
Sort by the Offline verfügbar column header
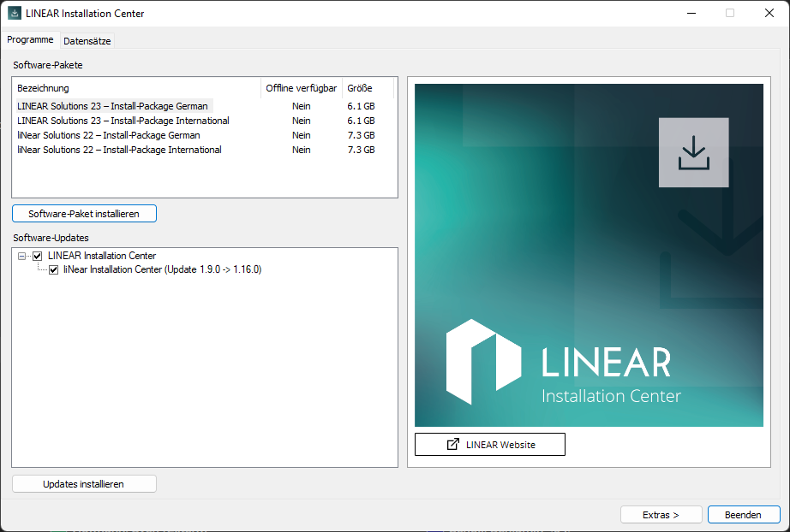tap(302, 88)
